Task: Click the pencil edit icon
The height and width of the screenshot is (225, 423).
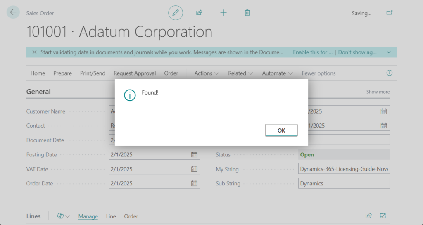Action: (x=176, y=13)
